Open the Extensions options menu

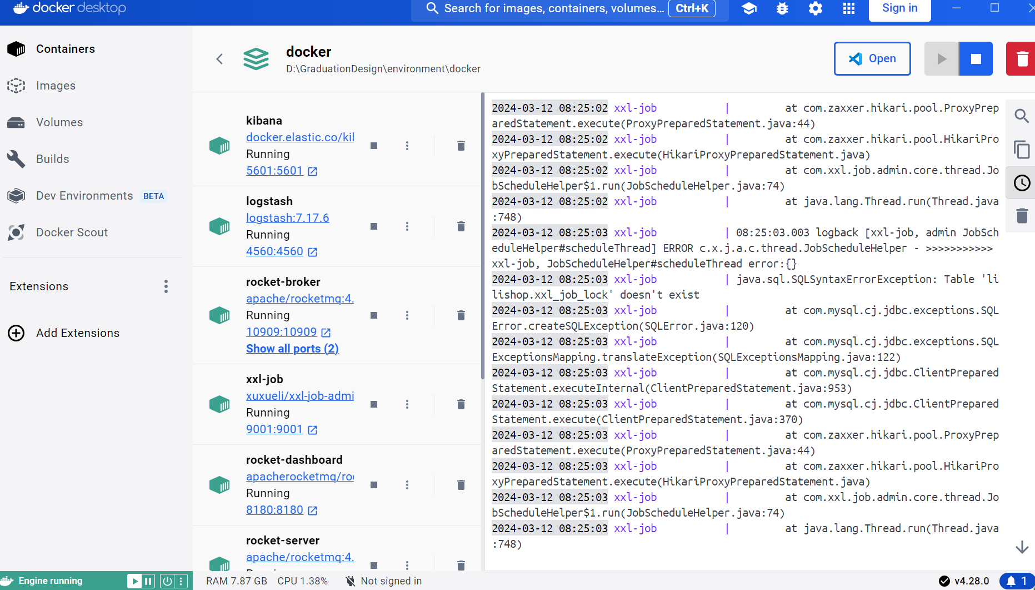(166, 286)
